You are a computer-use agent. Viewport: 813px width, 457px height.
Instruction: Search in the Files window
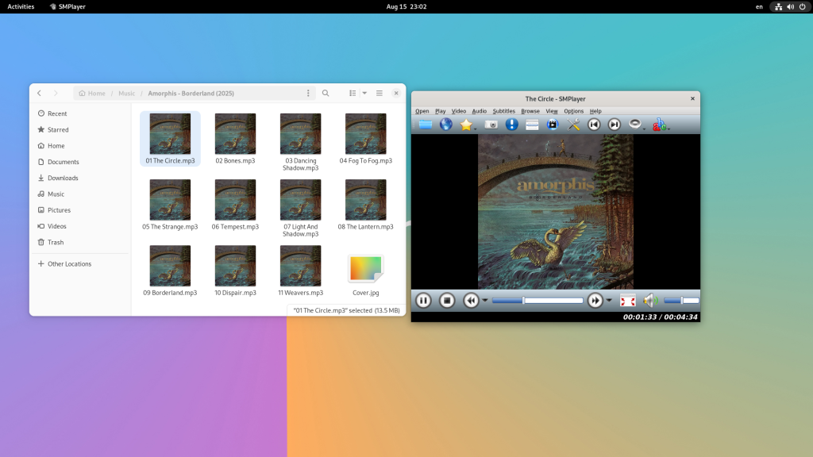pos(326,94)
